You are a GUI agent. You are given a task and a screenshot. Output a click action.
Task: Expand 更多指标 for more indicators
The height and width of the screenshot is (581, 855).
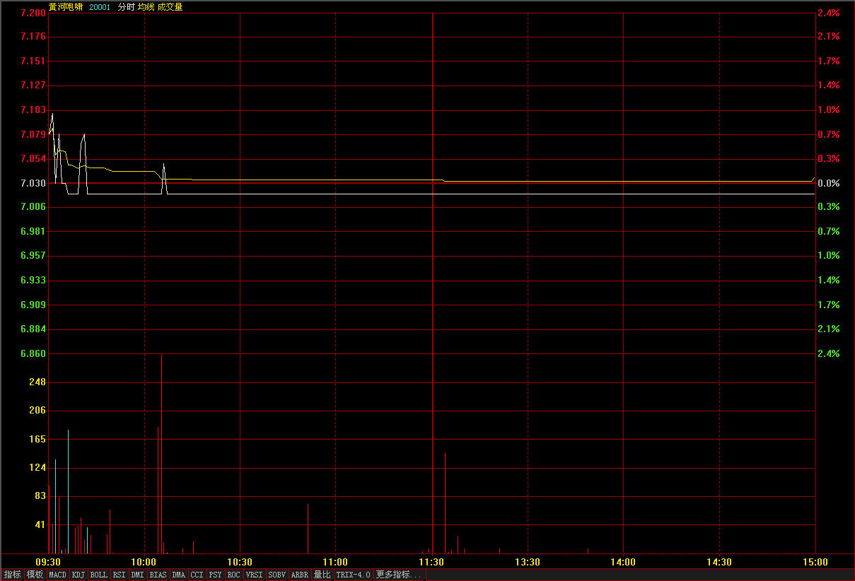pyautogui.click(x=399, y=575)
